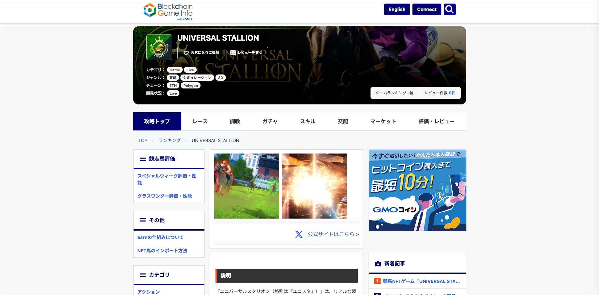
Task: Open the スキル tab
Action: coord(308,121)
